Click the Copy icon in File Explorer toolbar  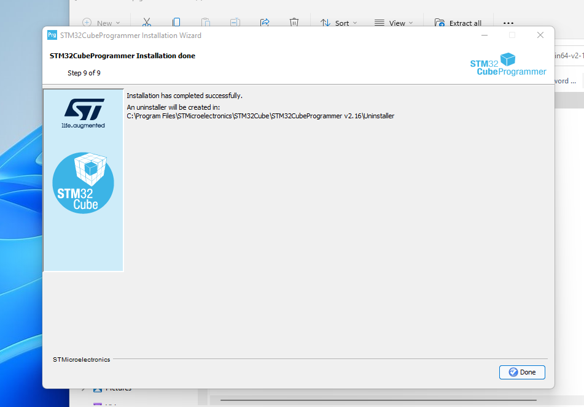tap(176, 22)
